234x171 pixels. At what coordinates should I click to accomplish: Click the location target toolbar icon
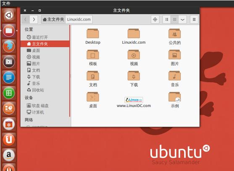point(155,19)
